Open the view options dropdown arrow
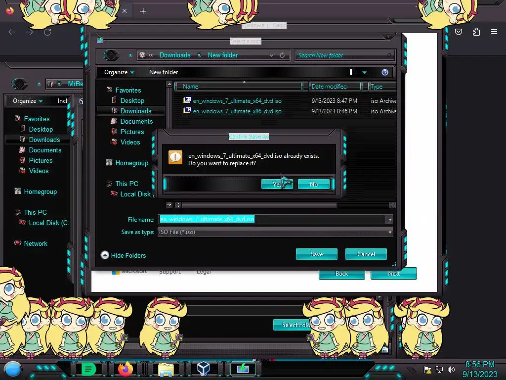 click(364, 72)
